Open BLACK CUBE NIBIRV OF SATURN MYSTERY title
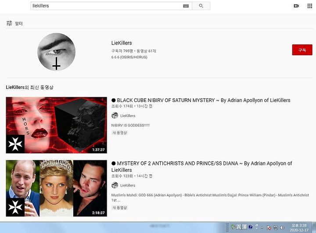The image size is (316, 233). (x=201, y=100)
